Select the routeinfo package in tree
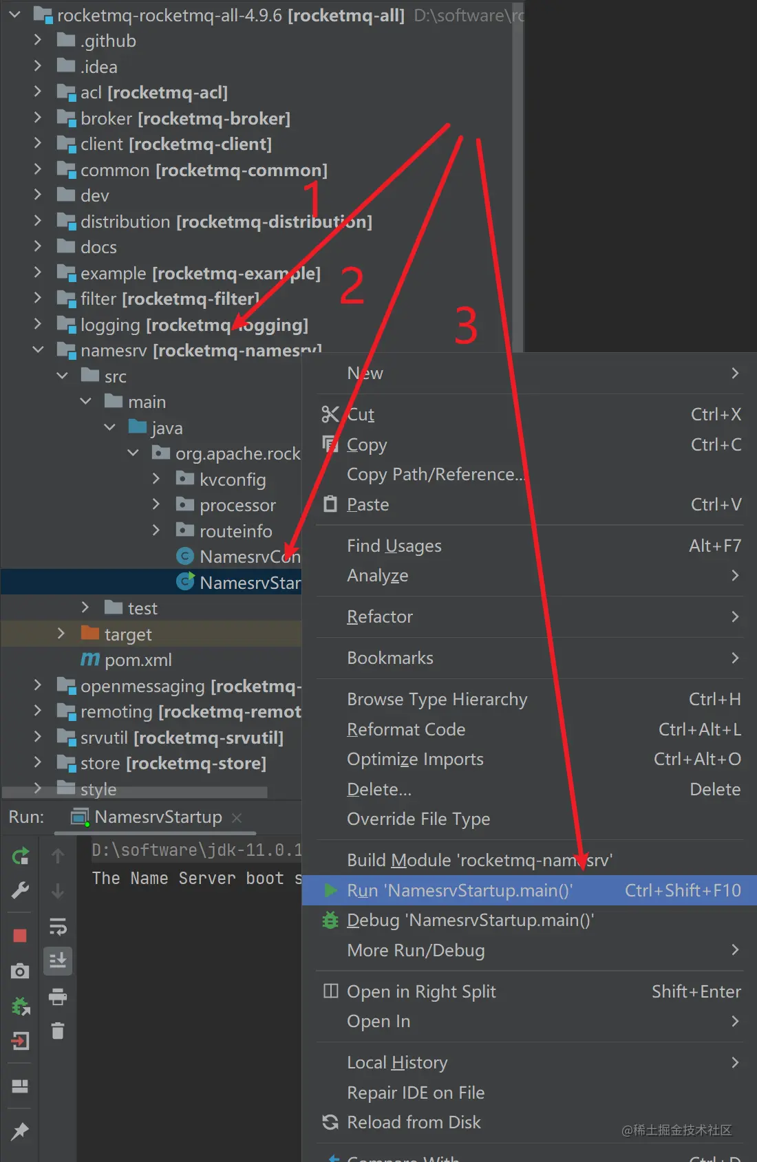Image resolution: width=757 pixels, height=1162 pixels. (x=236, y=531)
